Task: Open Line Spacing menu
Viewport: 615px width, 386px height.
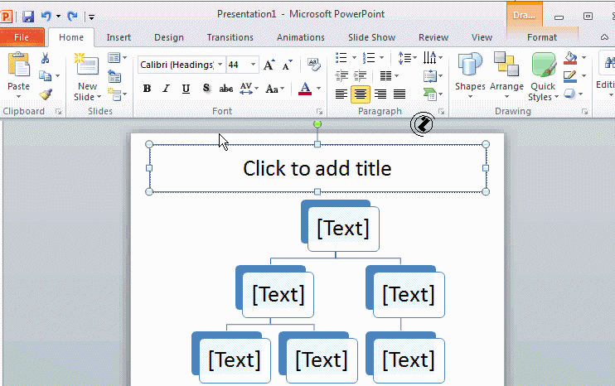Action: (407, 58)
